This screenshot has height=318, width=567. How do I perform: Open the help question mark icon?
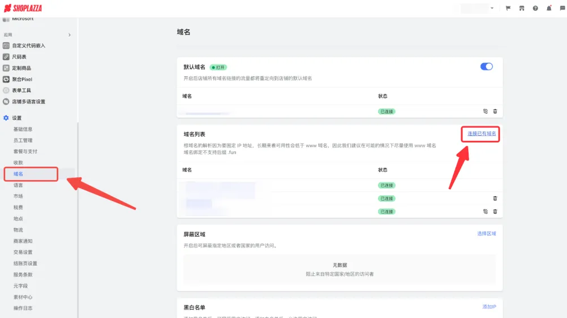pos(535,8)
